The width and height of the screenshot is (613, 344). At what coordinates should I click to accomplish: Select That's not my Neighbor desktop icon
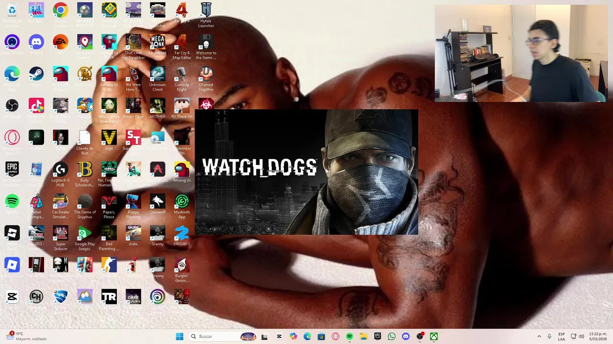pos(133,42)
